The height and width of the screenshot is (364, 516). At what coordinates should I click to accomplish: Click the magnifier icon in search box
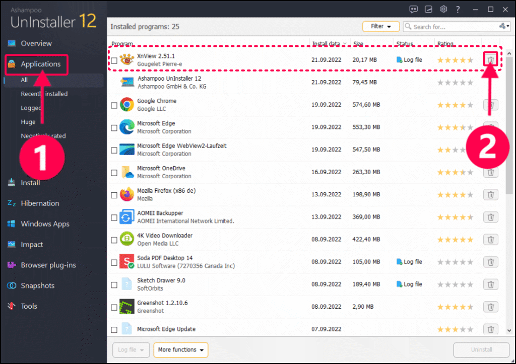point(408,26)
